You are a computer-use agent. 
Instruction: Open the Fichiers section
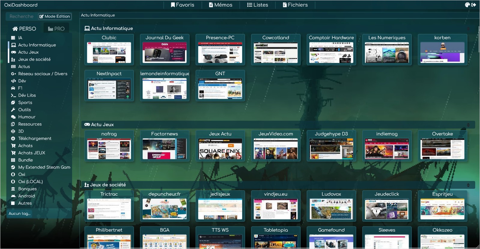tap(295, 5)
